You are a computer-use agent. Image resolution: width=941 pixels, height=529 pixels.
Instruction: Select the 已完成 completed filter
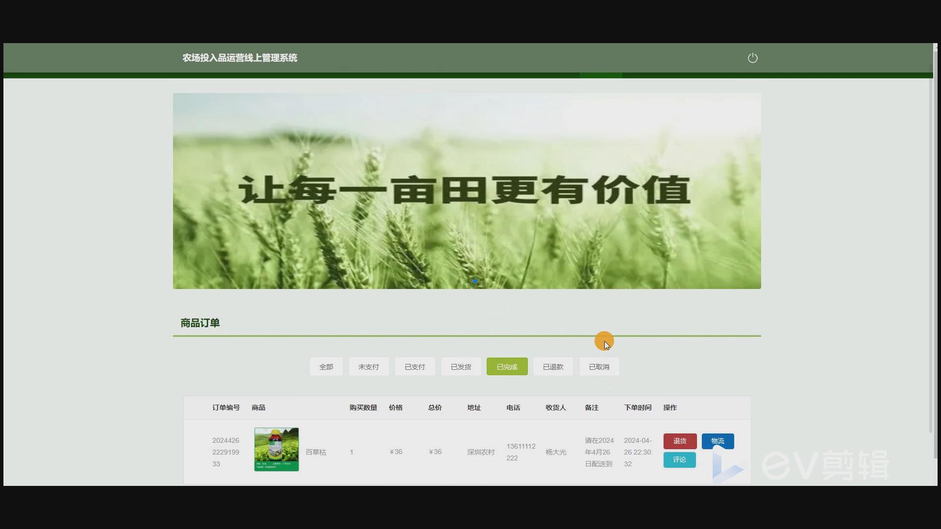[x=506, y=366]
